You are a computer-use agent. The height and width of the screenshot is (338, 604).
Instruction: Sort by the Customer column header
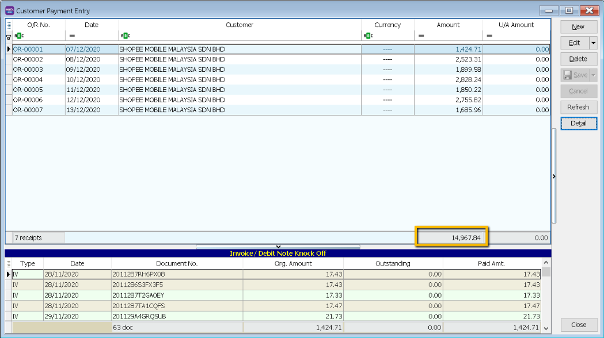[x=240, y=25]
